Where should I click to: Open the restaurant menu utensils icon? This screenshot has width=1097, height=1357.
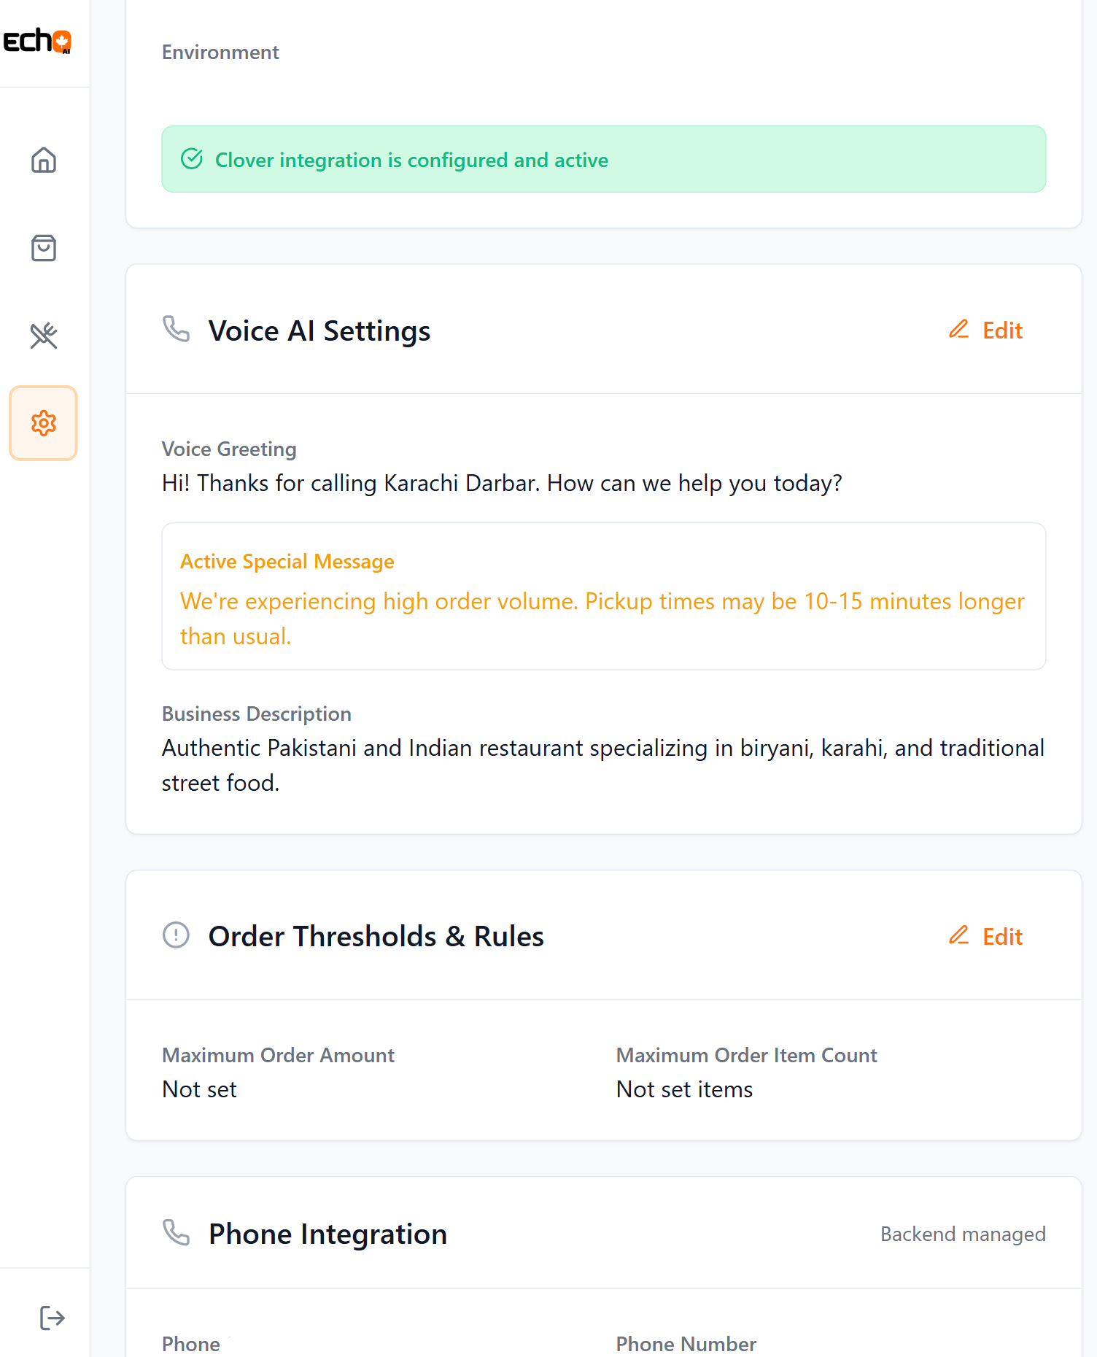click(x=43, y=336)
